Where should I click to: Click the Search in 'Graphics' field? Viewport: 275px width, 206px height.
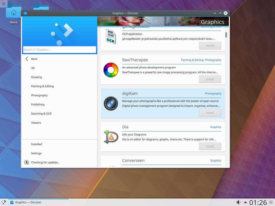coord(60,50)
